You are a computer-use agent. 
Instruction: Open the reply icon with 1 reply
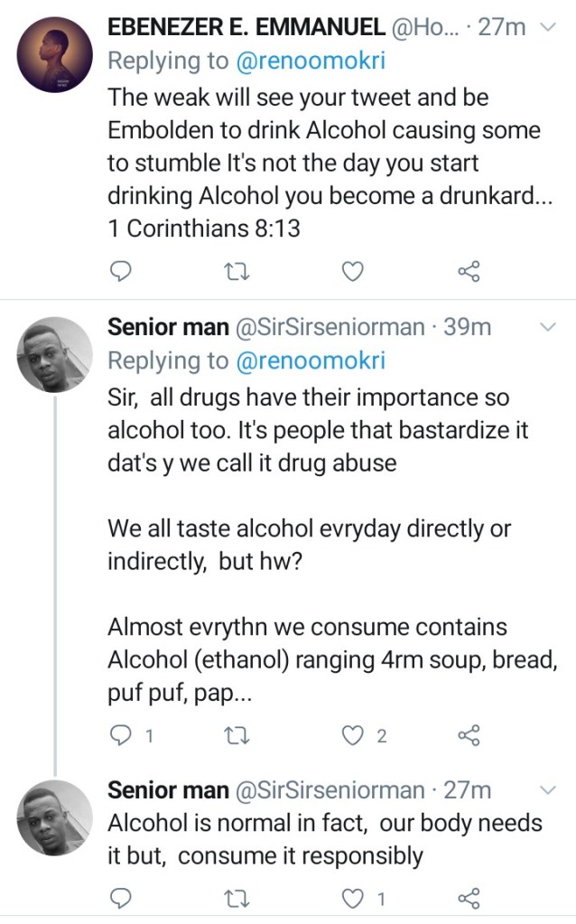tap(120, 735)
